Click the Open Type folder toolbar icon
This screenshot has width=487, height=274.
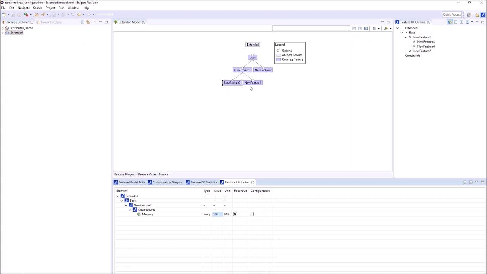tap(37, 14)
